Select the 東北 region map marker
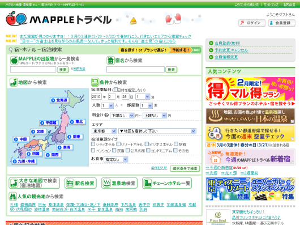300x225 pixels. coord(77,122)
